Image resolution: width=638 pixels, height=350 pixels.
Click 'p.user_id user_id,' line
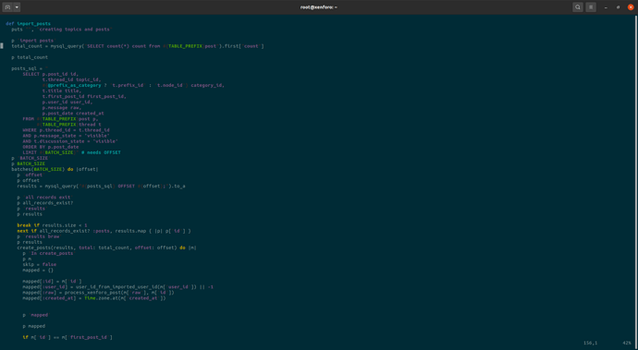pos(67,102)
